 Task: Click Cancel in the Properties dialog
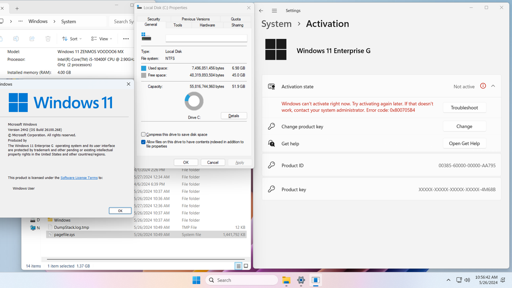click(213, 162)
